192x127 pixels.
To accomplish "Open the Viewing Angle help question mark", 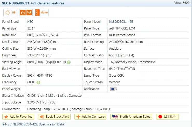I will tap(69, 62).
